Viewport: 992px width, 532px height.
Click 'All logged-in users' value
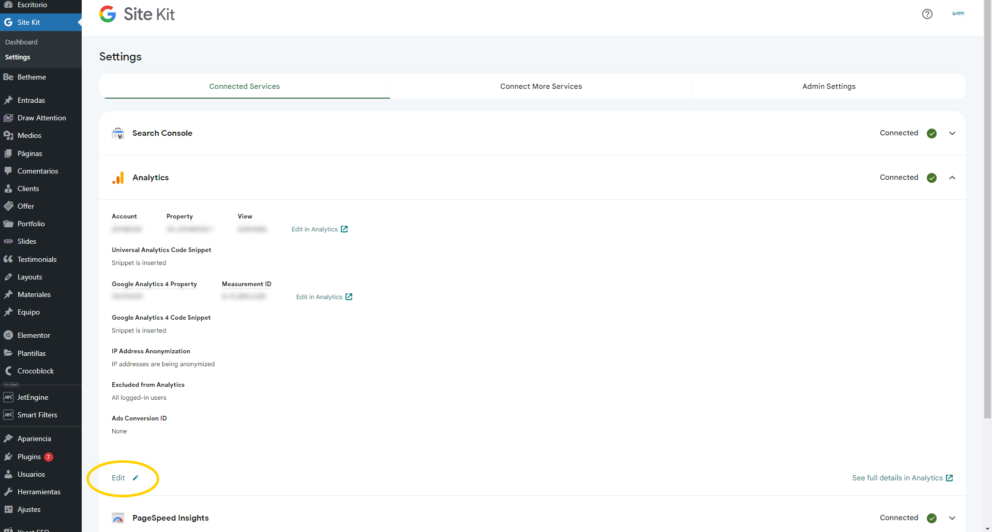pos(139,398)
